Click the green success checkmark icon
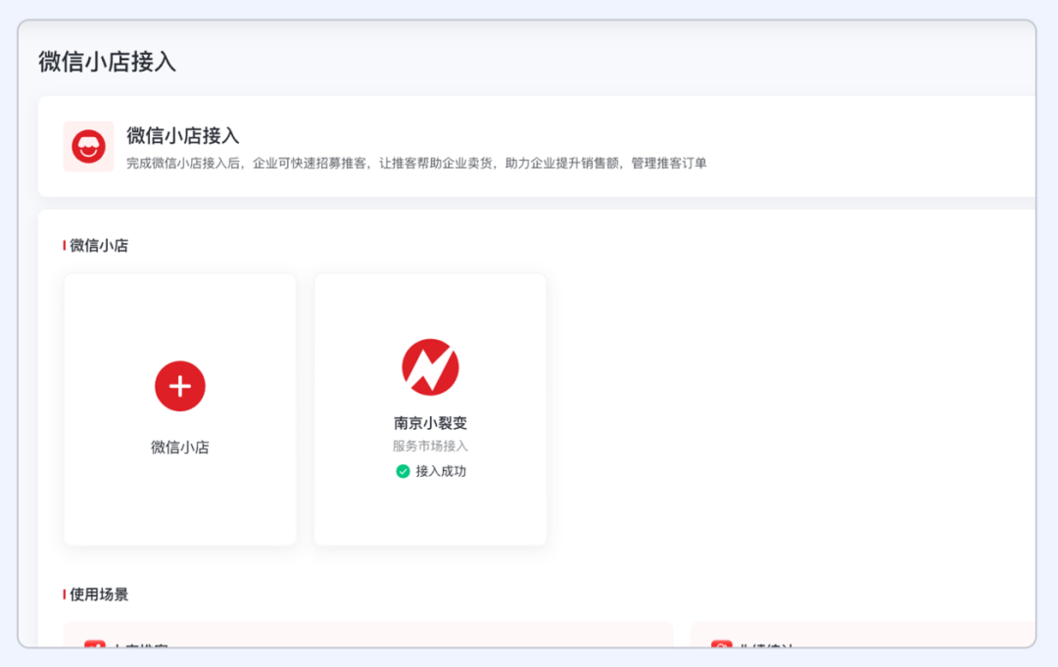1058x667 pixels. pyautogui.click(x=402, y=471)
